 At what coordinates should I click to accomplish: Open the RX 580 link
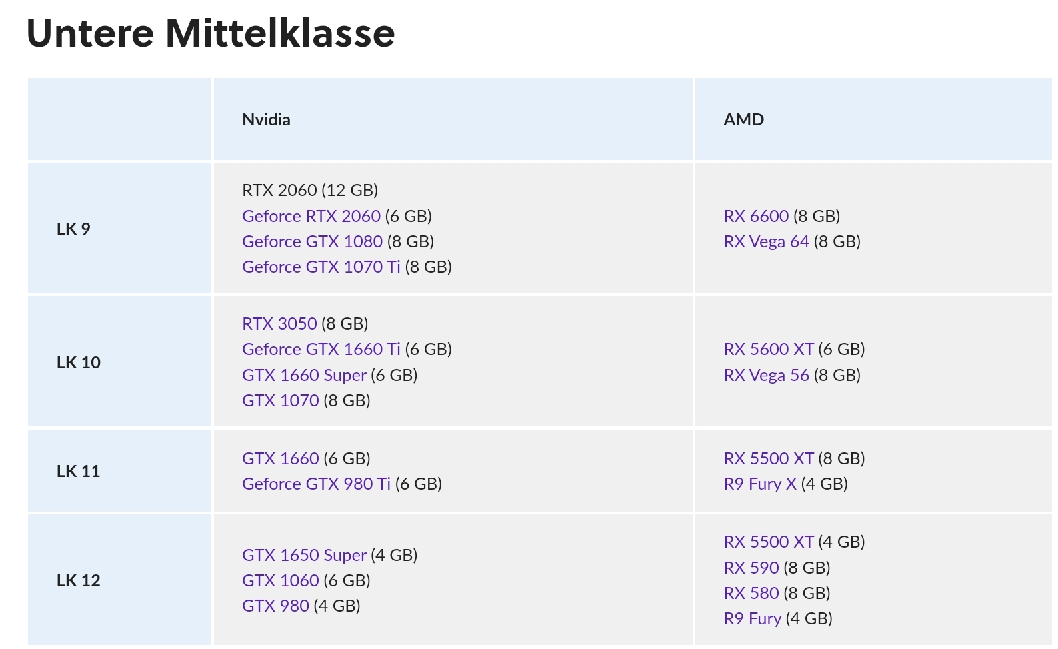[751, 593]
